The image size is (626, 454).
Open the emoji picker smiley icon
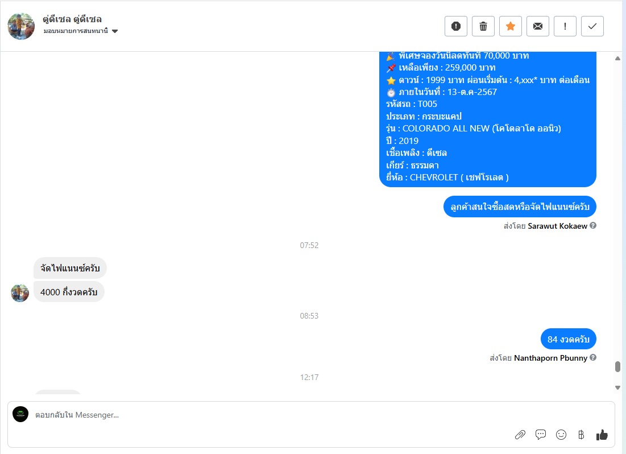point(561,435)
